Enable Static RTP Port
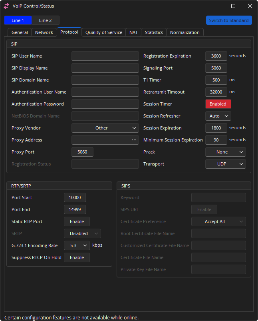The image size is (258, 321). 77,221
